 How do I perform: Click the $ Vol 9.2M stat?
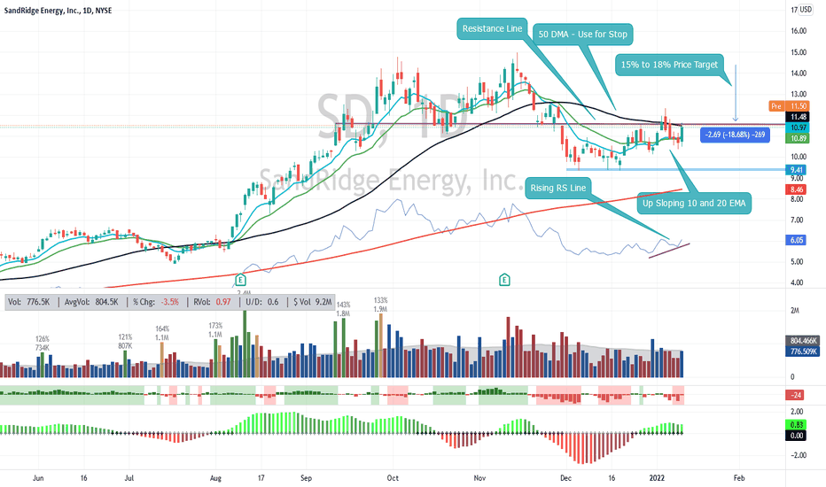[x=312, y=302]
